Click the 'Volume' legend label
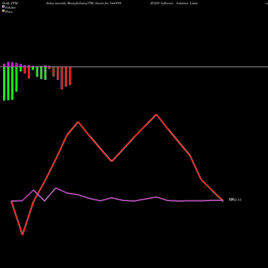The height and width of the screenshot is (268, 268). pos(10,8)
